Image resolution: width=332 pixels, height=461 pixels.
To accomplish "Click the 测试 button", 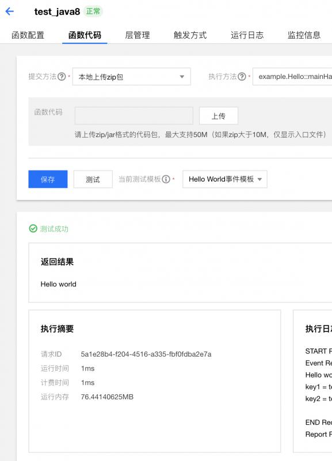I will [93, 179].
